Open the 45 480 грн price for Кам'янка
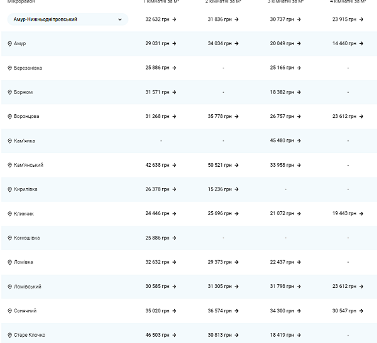The height and width of the screenshot is (343, 377). (x=281, y=140)
